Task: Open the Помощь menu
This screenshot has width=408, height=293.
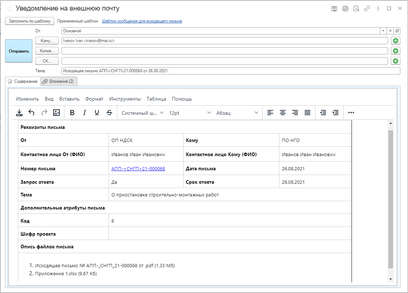Action: coord(182,99)
